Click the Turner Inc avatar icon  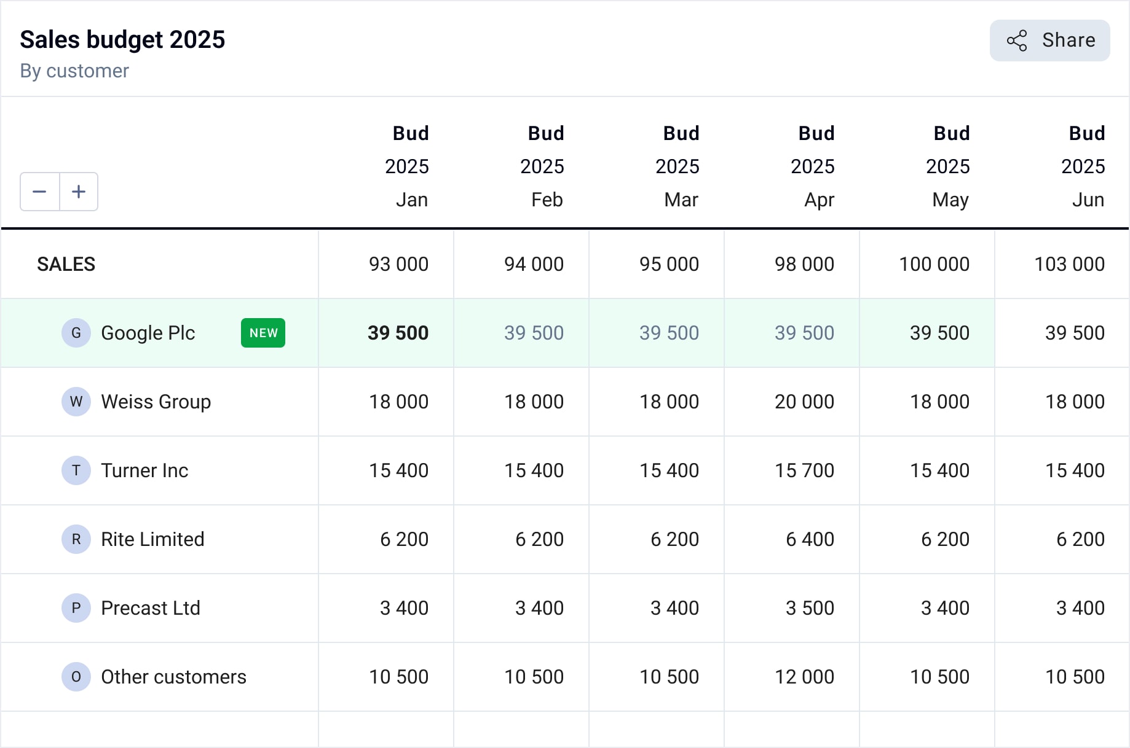(76, 470)
